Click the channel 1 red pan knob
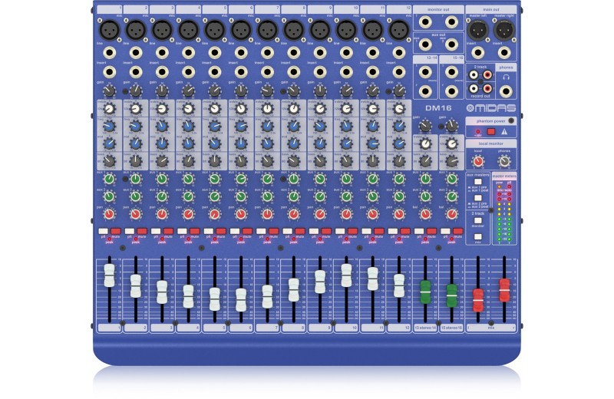This screenshot has height=399, width=614. tap(109, 214)
